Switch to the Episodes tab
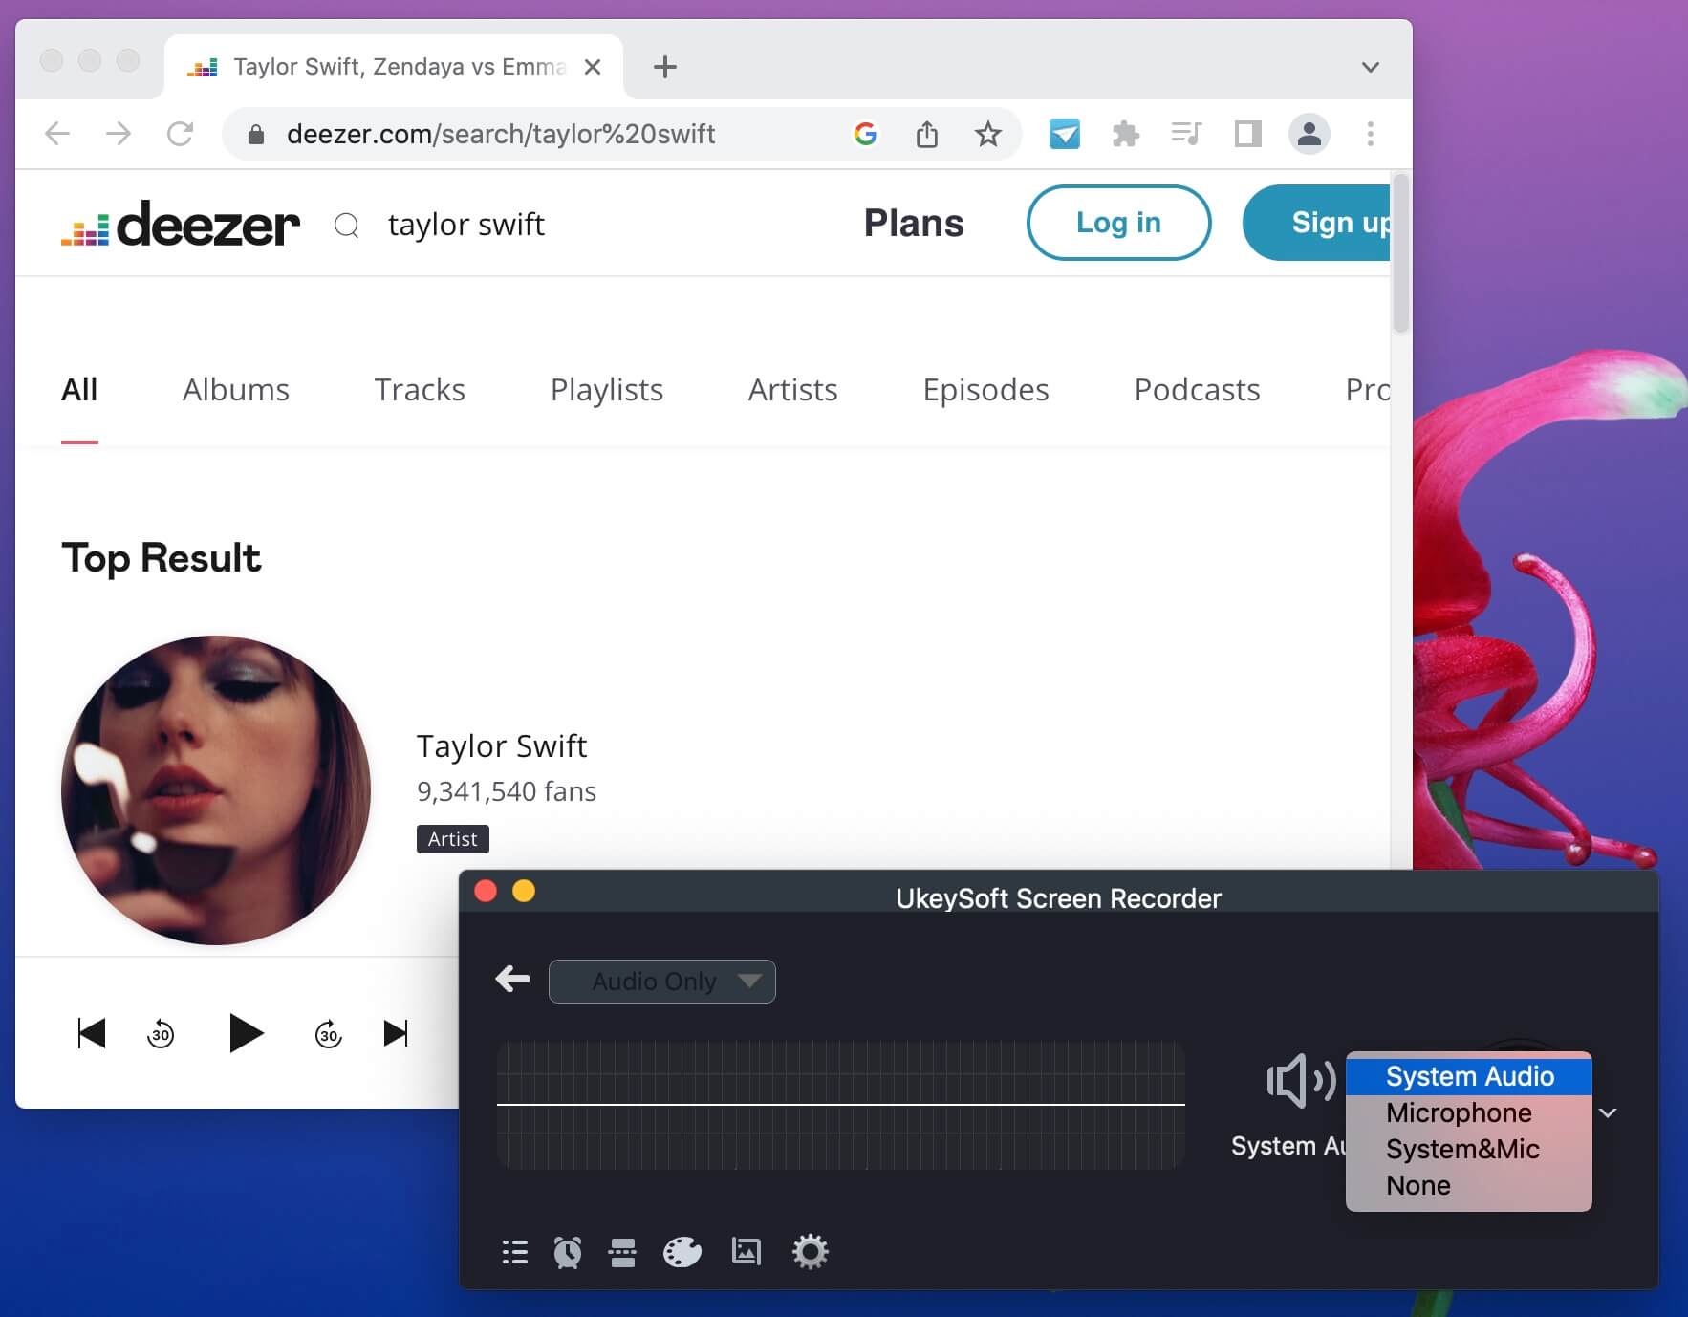Image resolution: width=1688 pixels, height=1317 pixels. coord(986,390)
